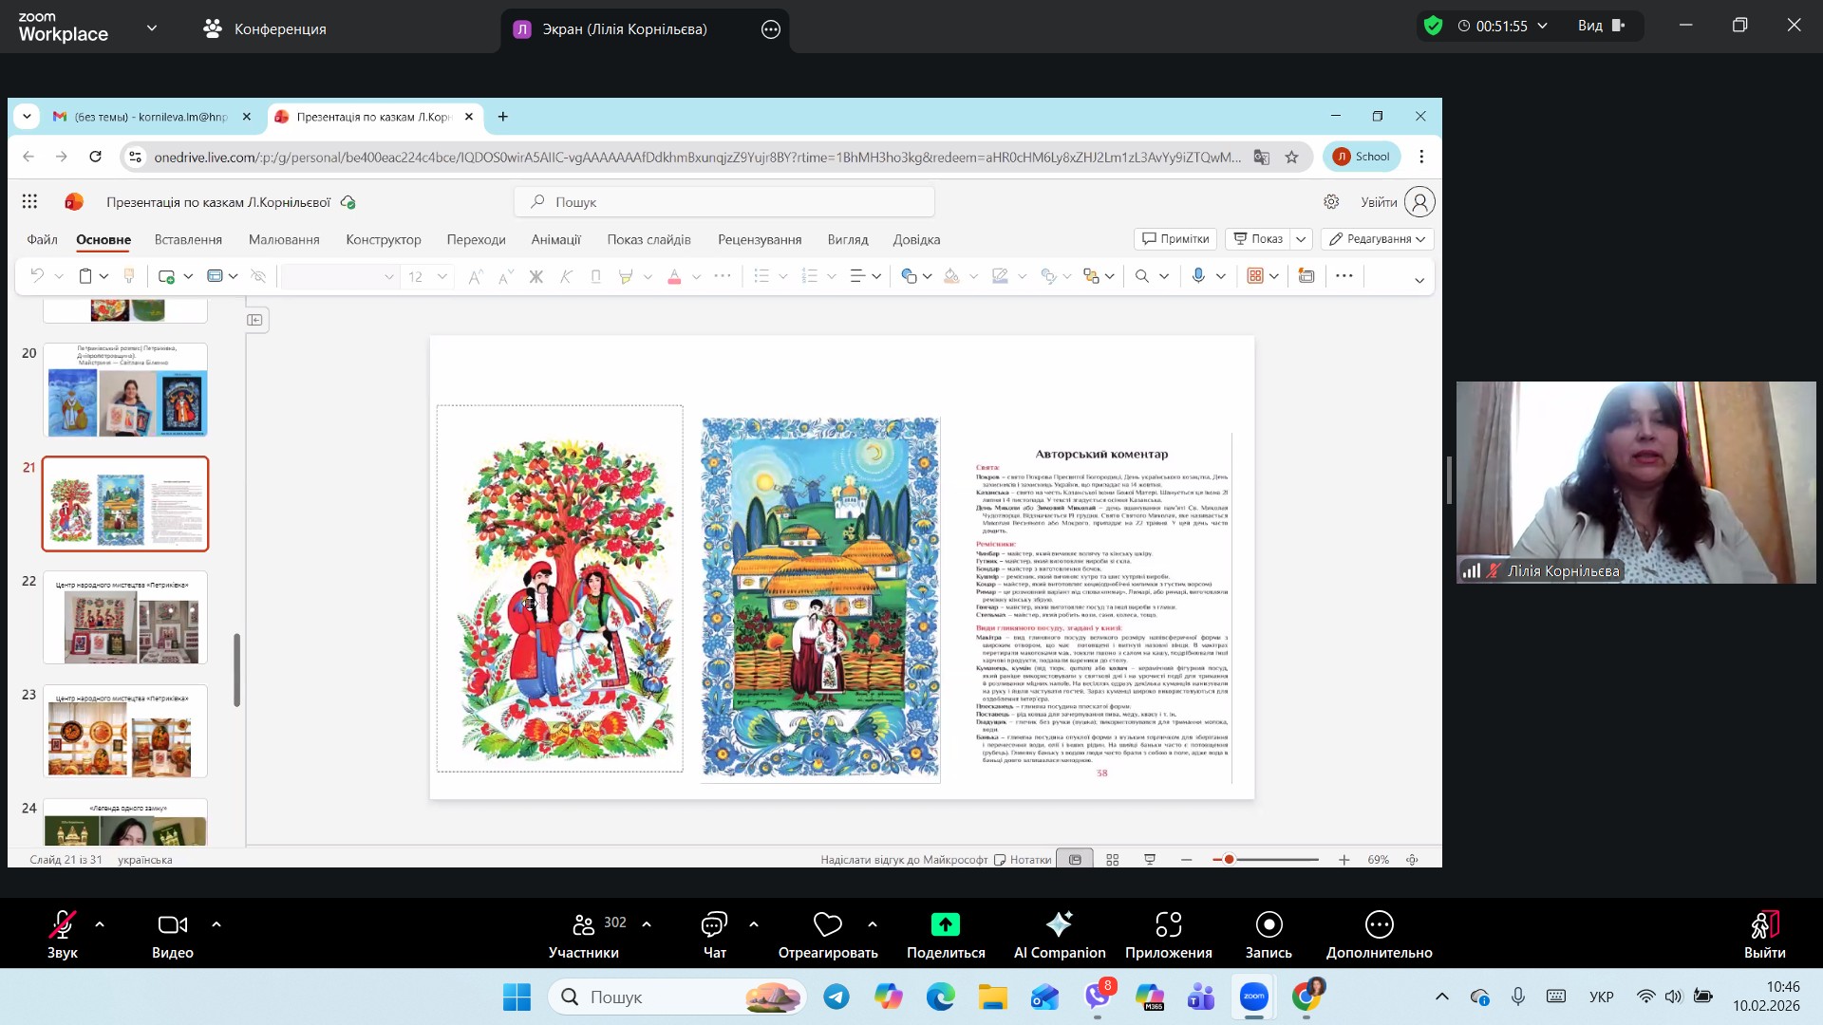
Task: Click the Slide Sorter view icon
Action: pyautogui.click(x=1113, y=860)
